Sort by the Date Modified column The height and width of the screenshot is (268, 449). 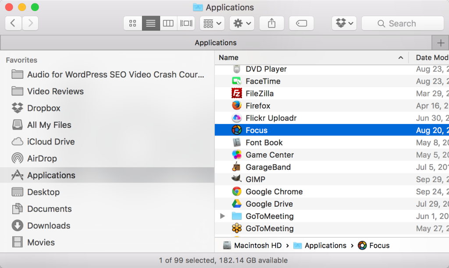tap(429, 58)
